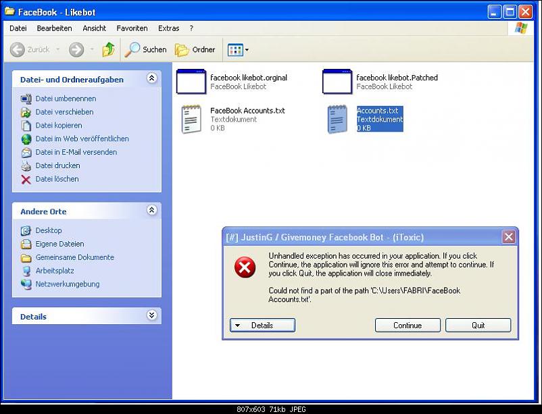Select the highlighted Accounts.txt file icon

tap(337, 120)
